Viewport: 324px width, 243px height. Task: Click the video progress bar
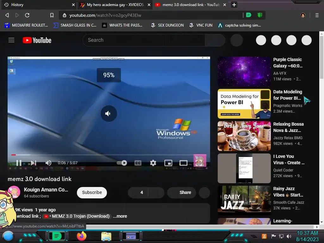click(x=109, y=155)
